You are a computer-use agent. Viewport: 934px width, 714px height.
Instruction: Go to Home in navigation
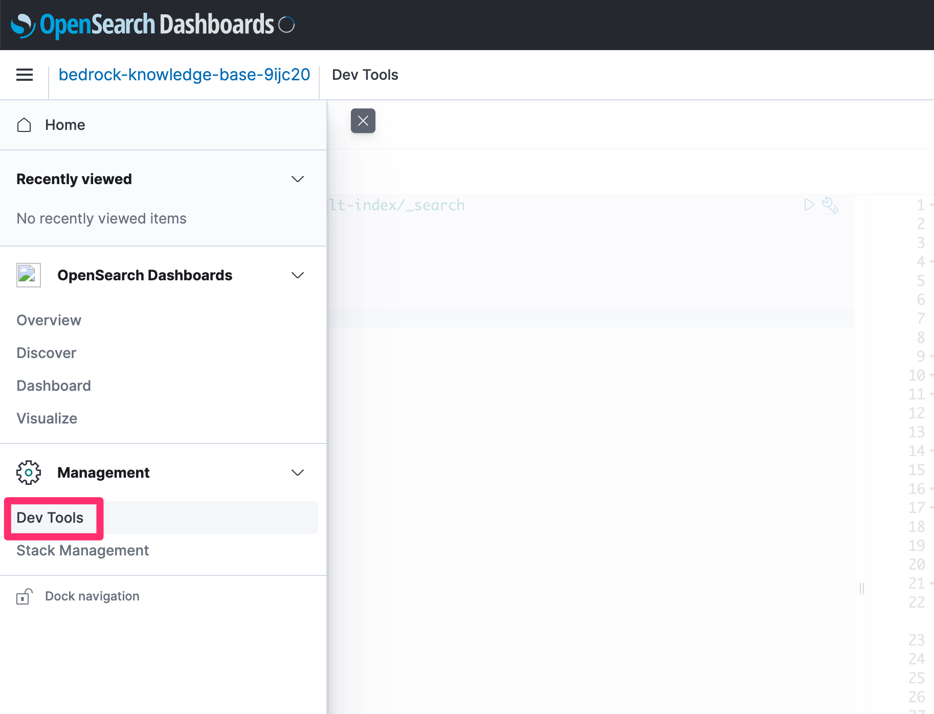[x=65, y=125]
